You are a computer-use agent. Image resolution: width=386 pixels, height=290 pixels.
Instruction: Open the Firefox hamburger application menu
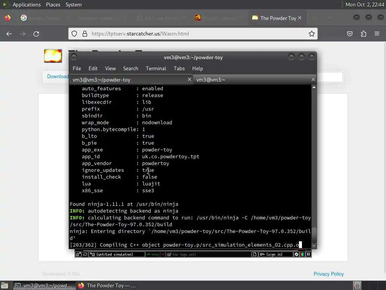[377, 34]
